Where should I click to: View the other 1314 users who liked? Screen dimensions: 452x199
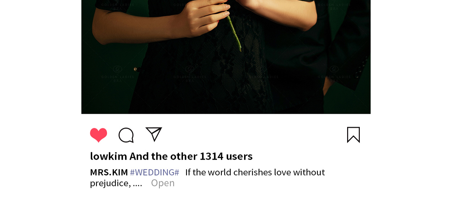coord(191,156)
